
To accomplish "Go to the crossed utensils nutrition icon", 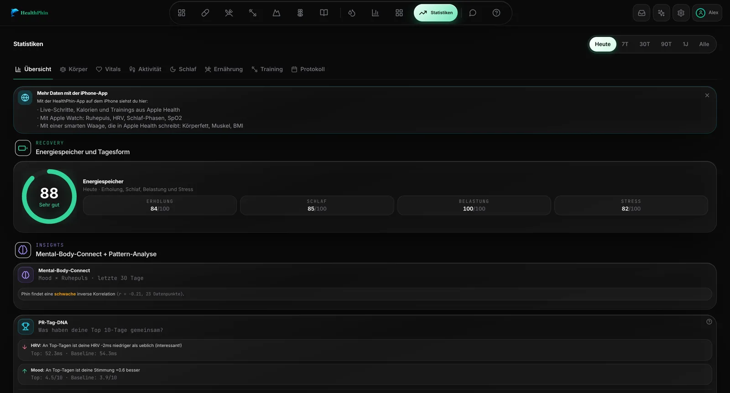I will click(x=229, y=13).
